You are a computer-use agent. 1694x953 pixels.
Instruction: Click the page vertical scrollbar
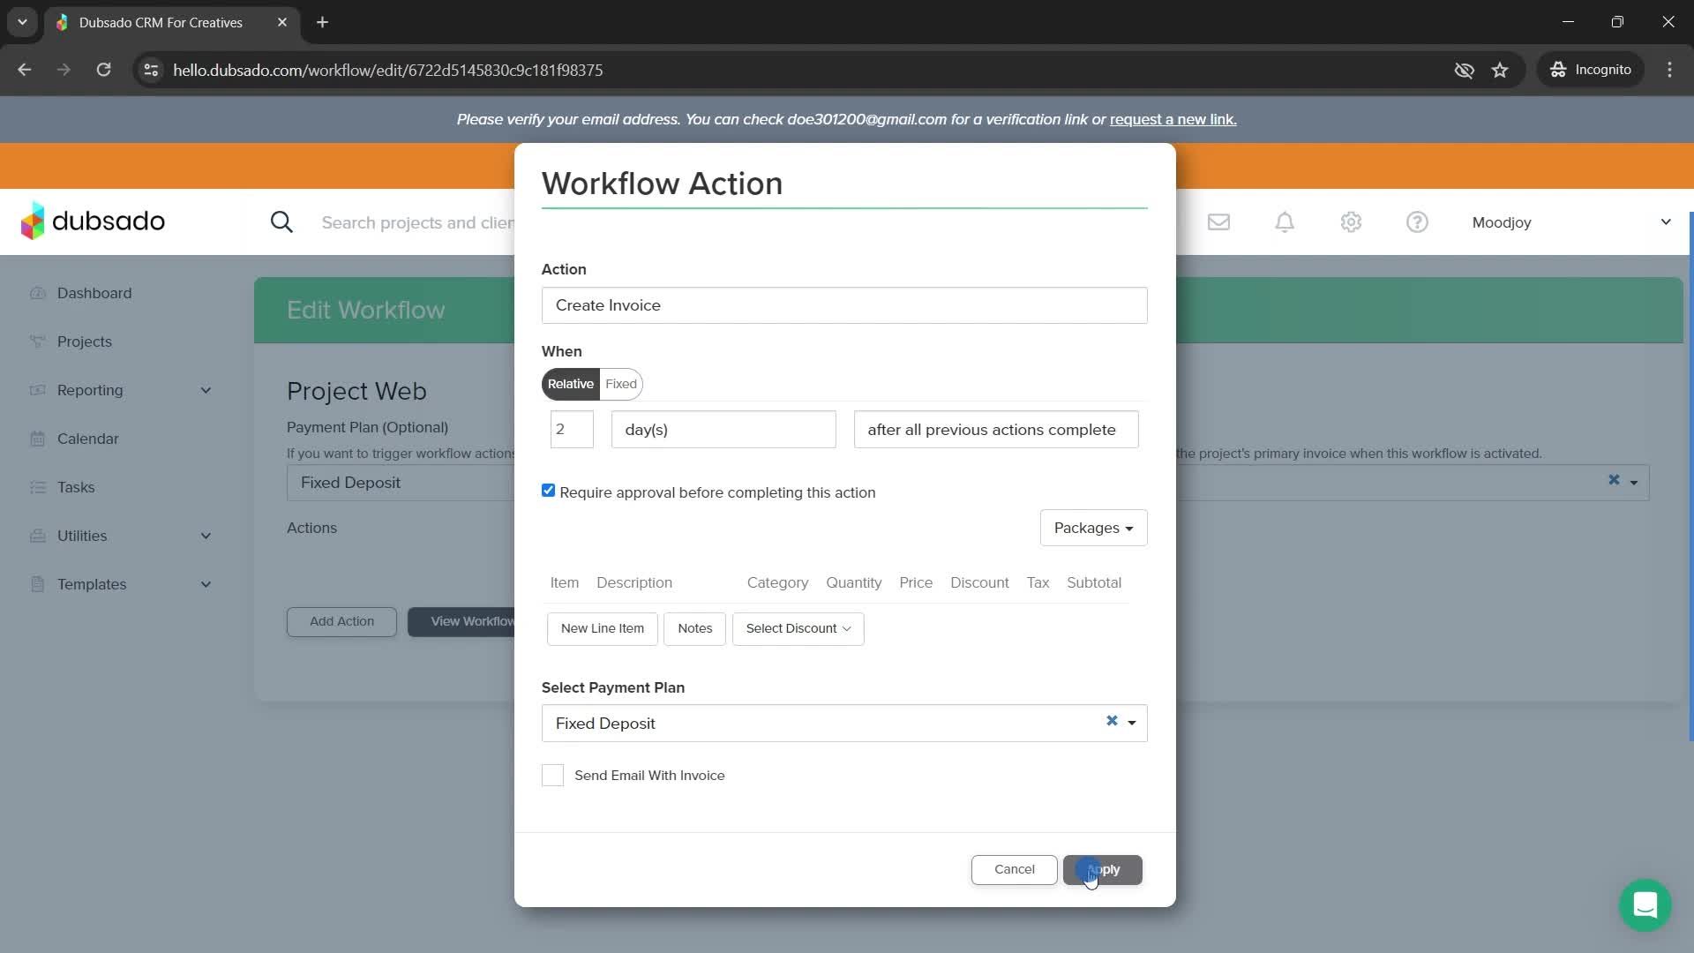point(1690,476)
